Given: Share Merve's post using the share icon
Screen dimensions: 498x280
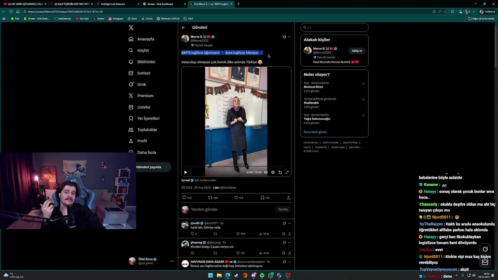Looking at the screenshot, I should click(288, 198).
